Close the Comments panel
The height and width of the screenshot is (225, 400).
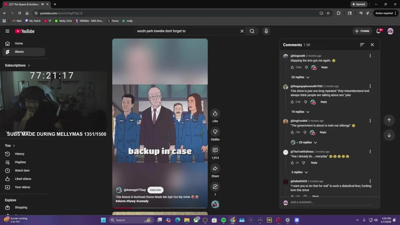pyautogui.click(x=372, y=45)
